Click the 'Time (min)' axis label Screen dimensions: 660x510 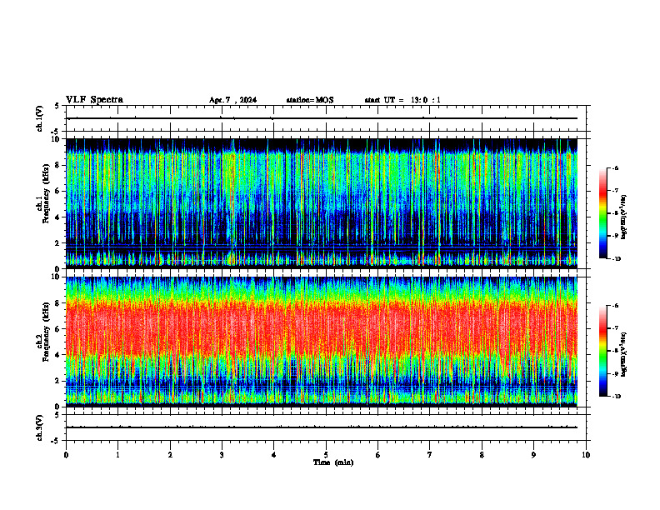tap(333, 462)
